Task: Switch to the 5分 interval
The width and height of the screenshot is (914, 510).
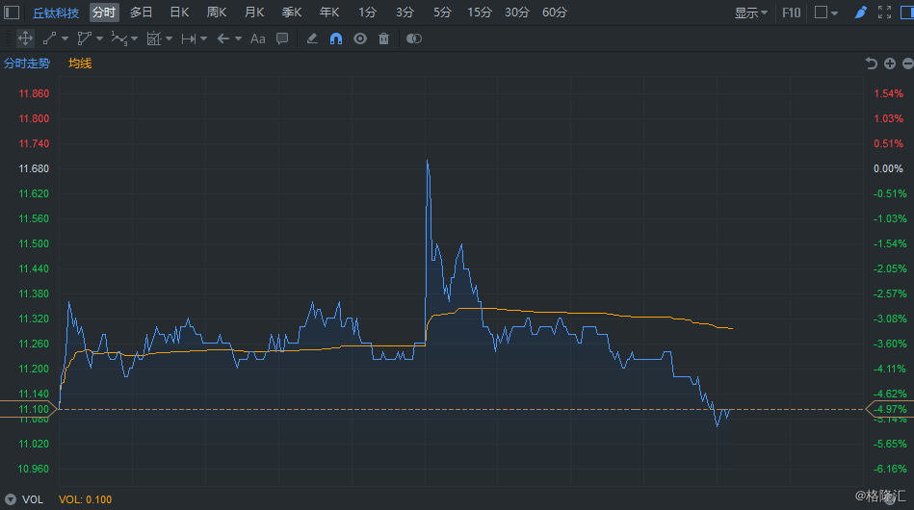Action: coord(442,13)
